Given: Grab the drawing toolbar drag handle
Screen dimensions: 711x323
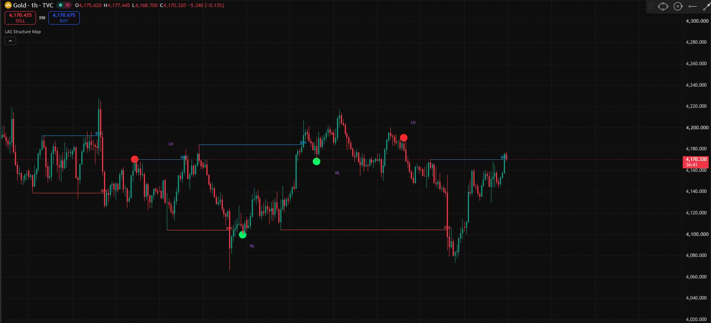Looking at the screenshot, I should point(651,6).
